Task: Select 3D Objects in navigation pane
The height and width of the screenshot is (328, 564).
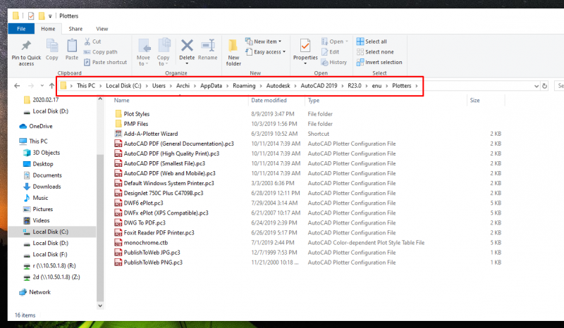Action: [42, 152]
